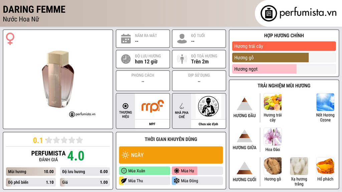Screen dimensions: 342x192
Task: Click the Giá 1.00 score bar
Action: (x=85, y=182)
